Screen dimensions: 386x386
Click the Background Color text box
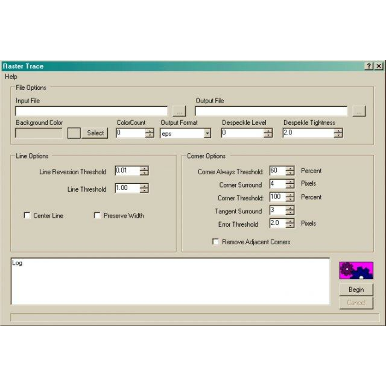coord(39,133)
